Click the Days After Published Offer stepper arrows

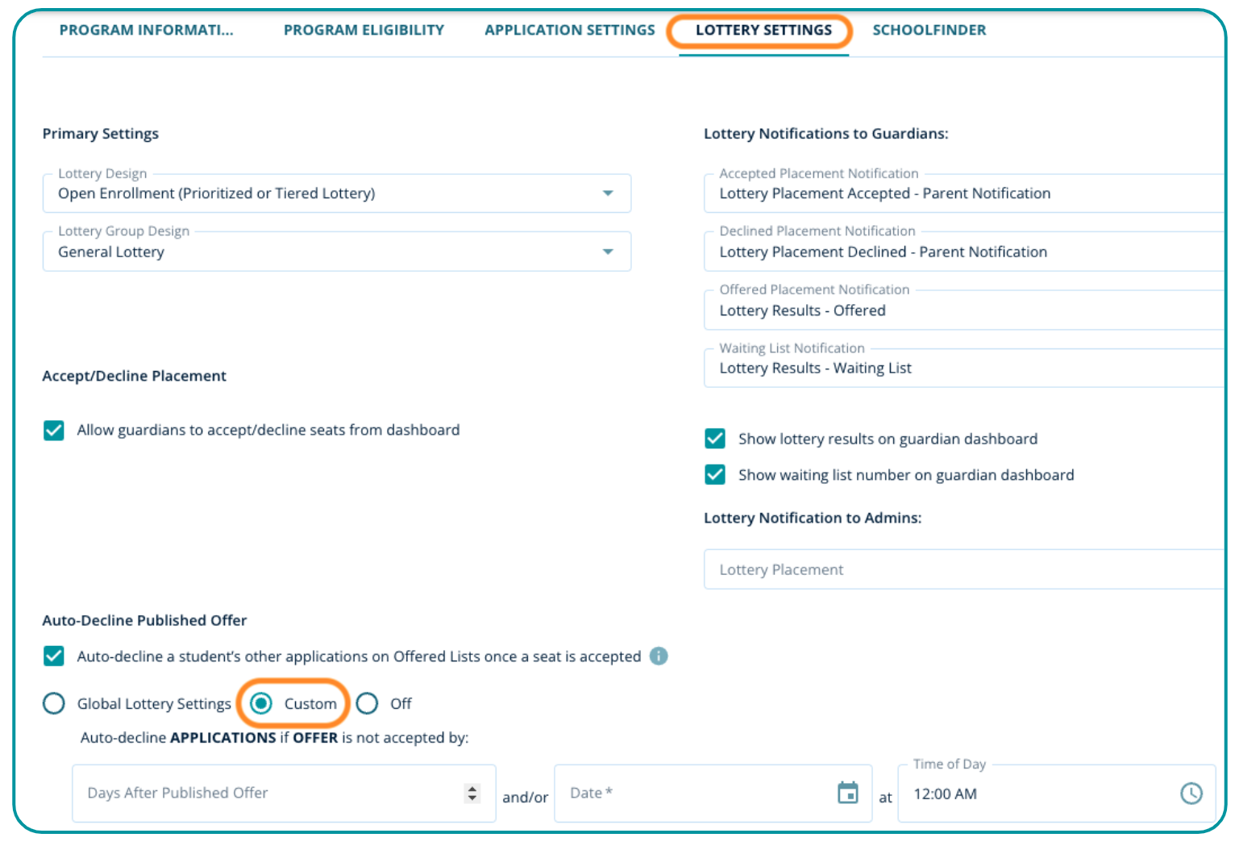472,794
